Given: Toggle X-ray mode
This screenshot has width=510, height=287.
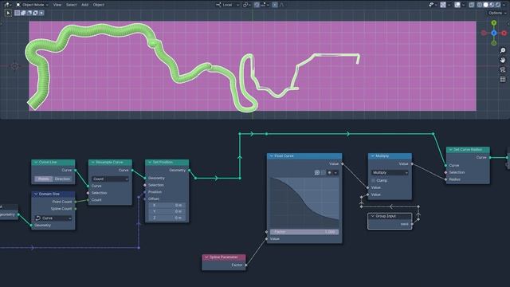Looking at the screenshot, I should (x=472, y=5).
